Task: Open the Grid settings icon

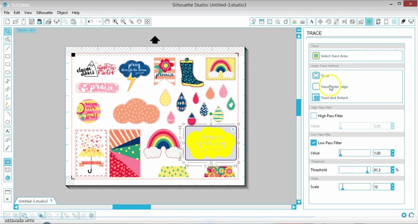Action: [394, 21]
